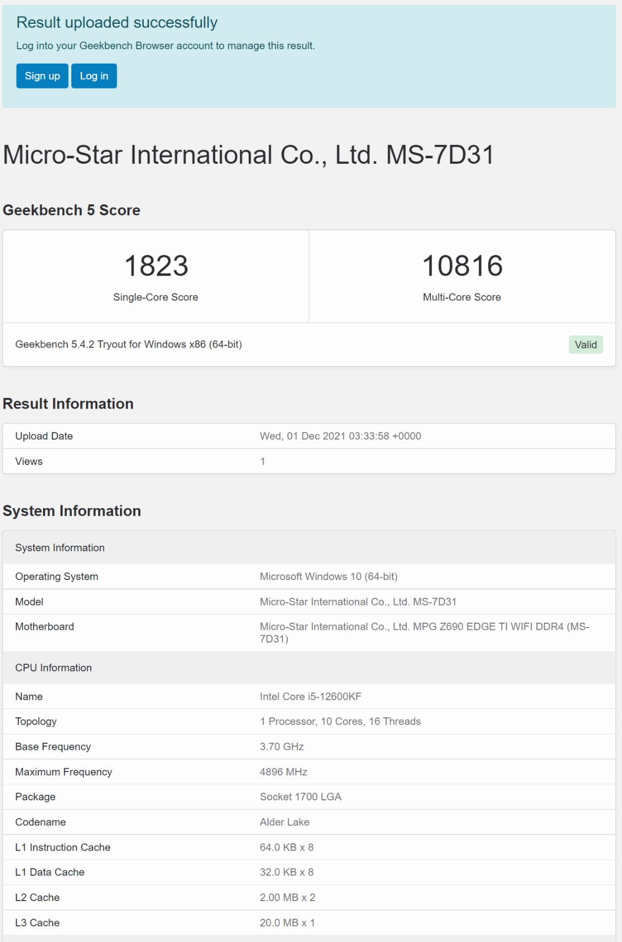Select the 32.0 KB x 8 value

pyautogui.click(x=287, y=872)
